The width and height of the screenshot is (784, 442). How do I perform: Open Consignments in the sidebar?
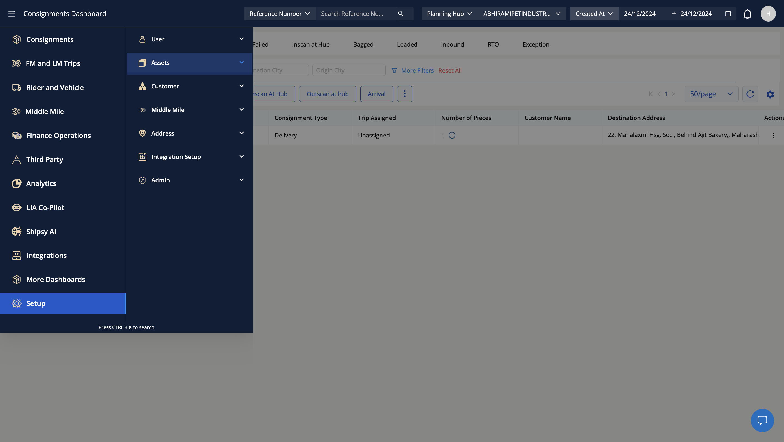pos(63,39)
